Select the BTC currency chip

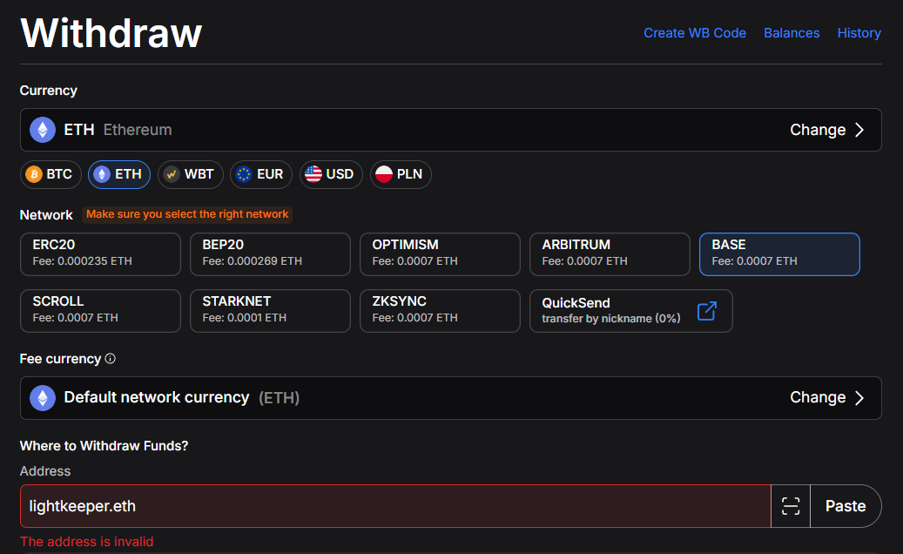point(51,174)
